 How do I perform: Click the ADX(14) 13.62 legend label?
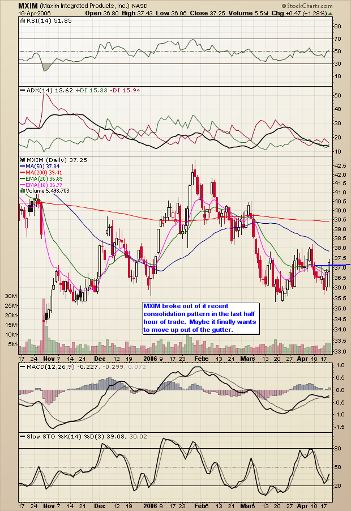coord(49,90)
